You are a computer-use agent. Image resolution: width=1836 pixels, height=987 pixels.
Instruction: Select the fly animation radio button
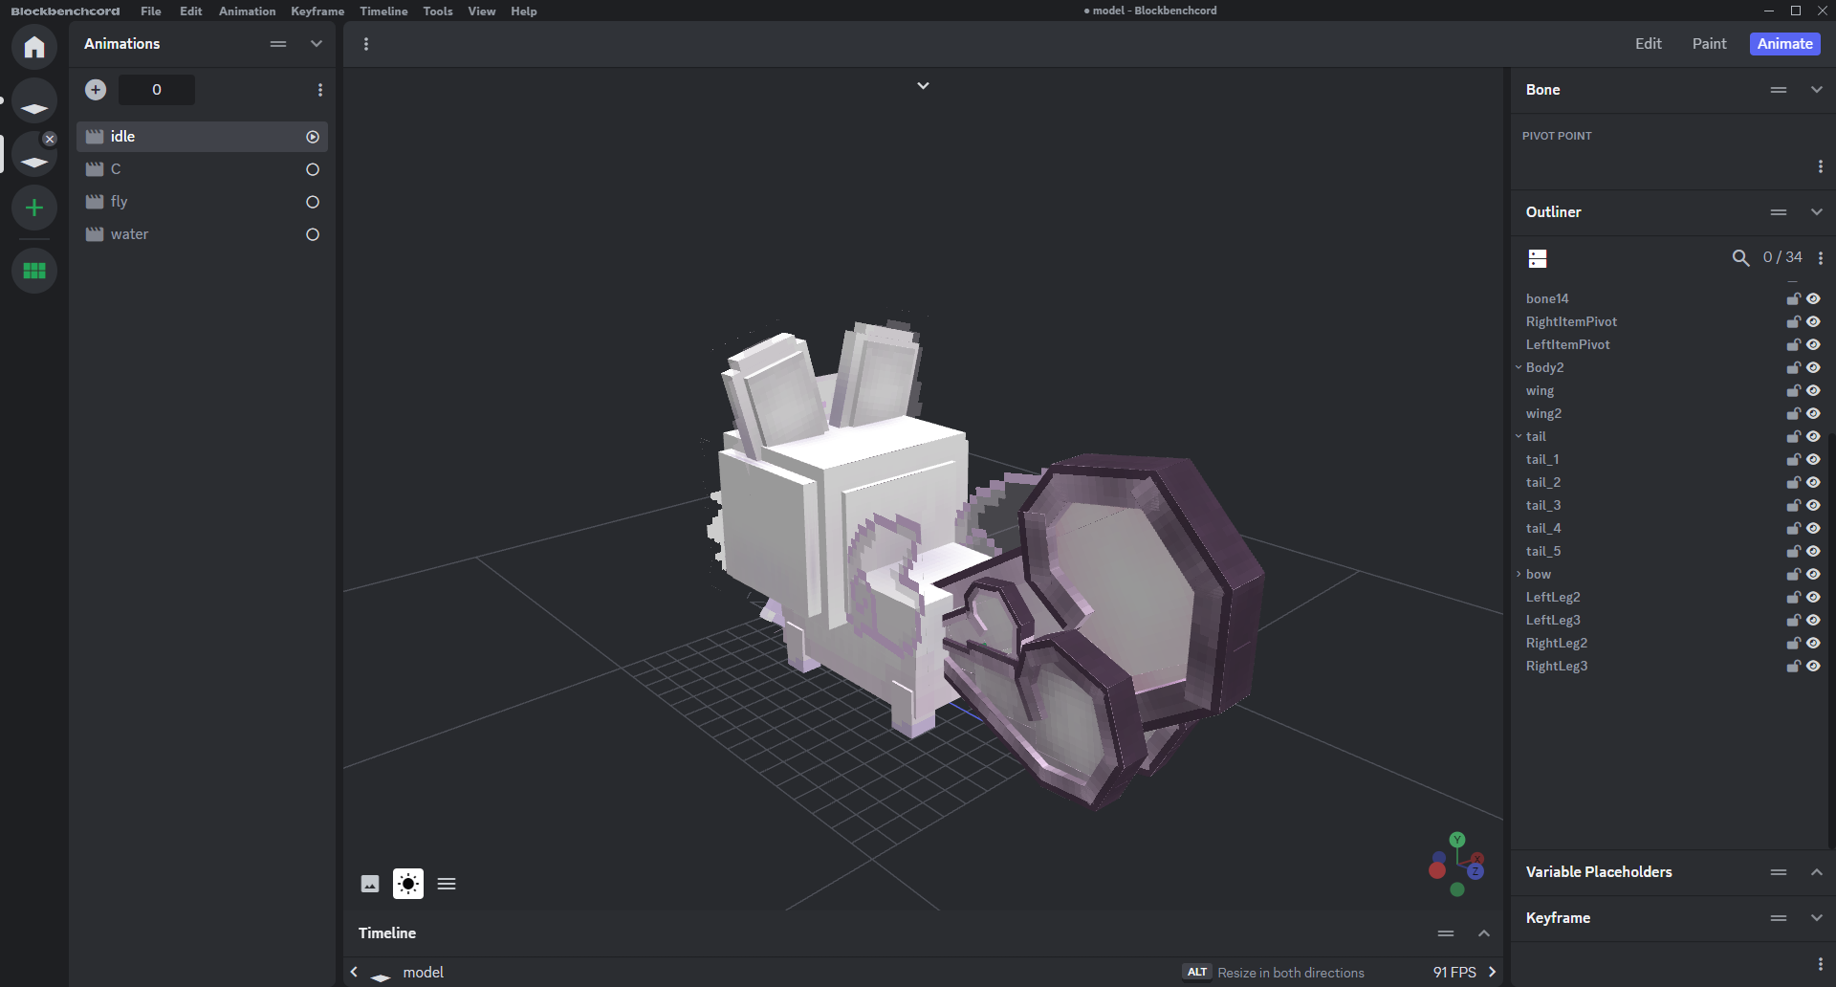[x=313, y=202]
